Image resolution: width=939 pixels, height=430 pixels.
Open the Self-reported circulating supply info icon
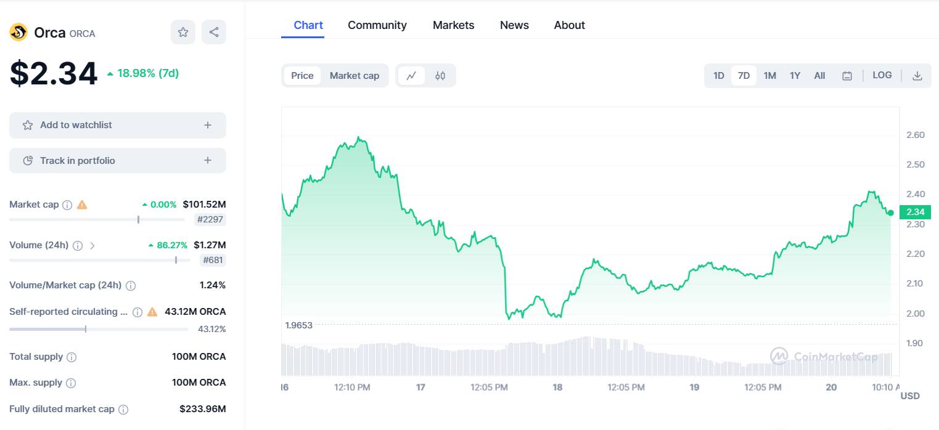(137, 312)
